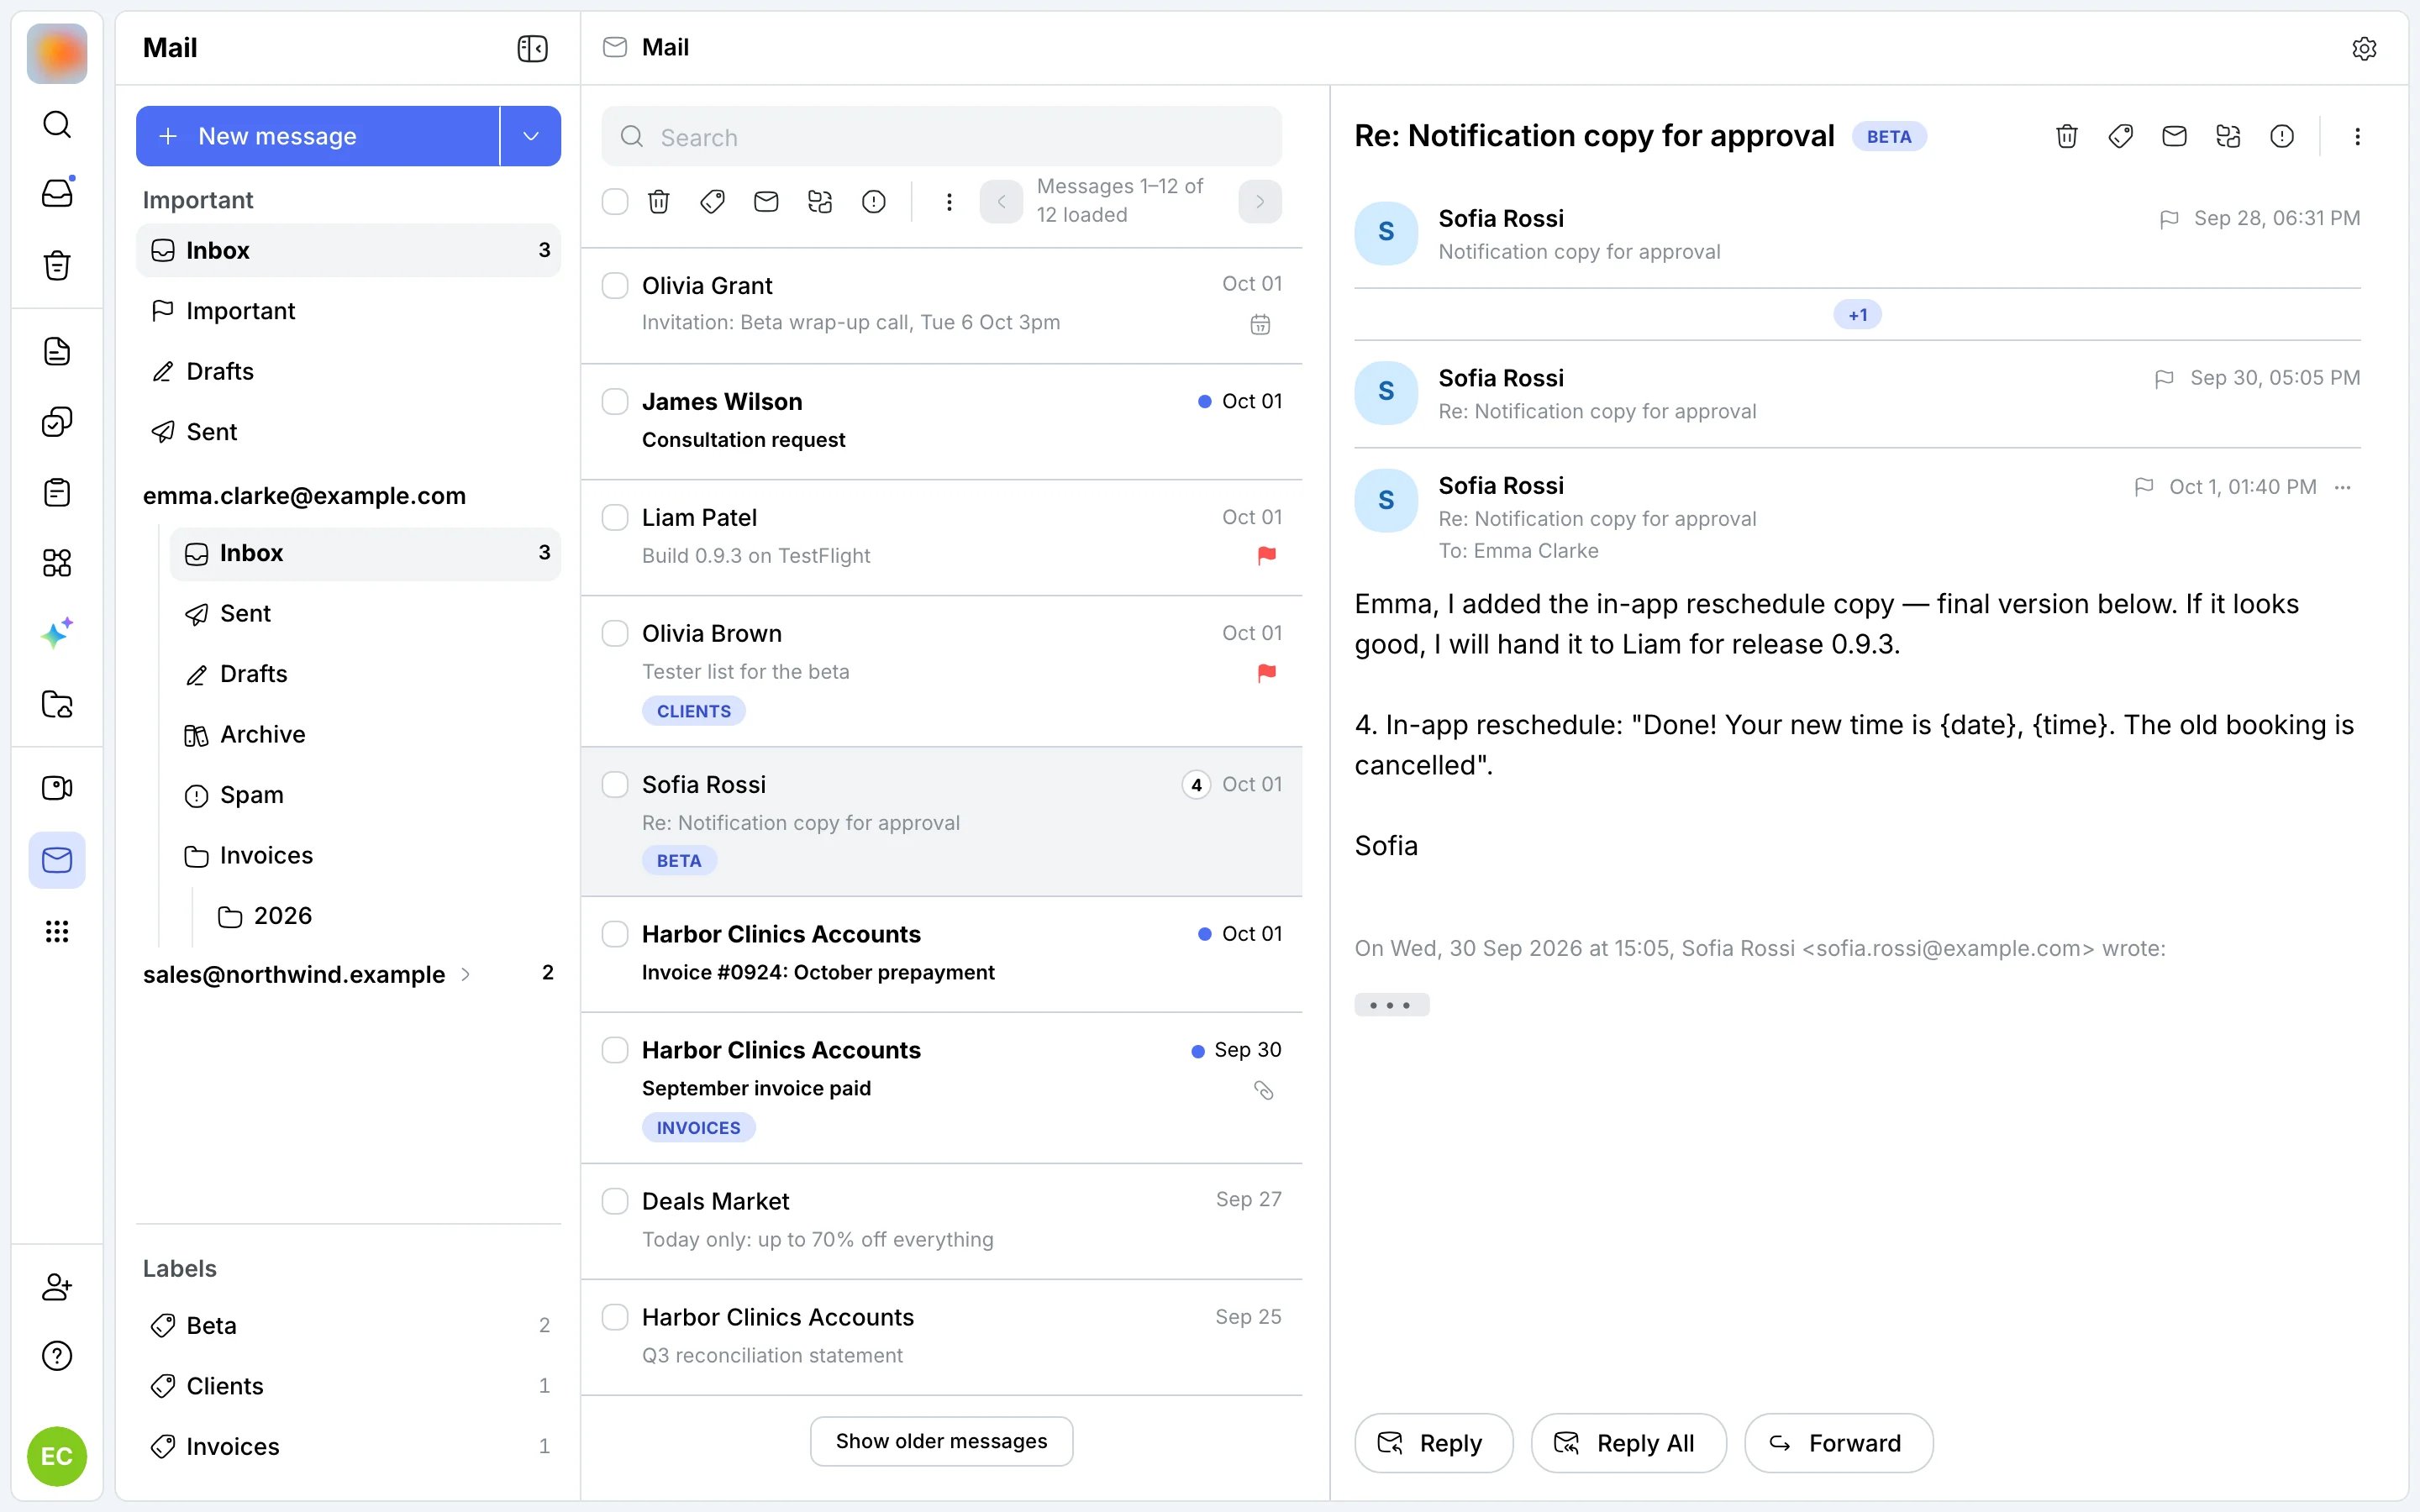Viewport: 2420px width, 1512px height.
Task: Open global search in left rail
Action: 57,125
